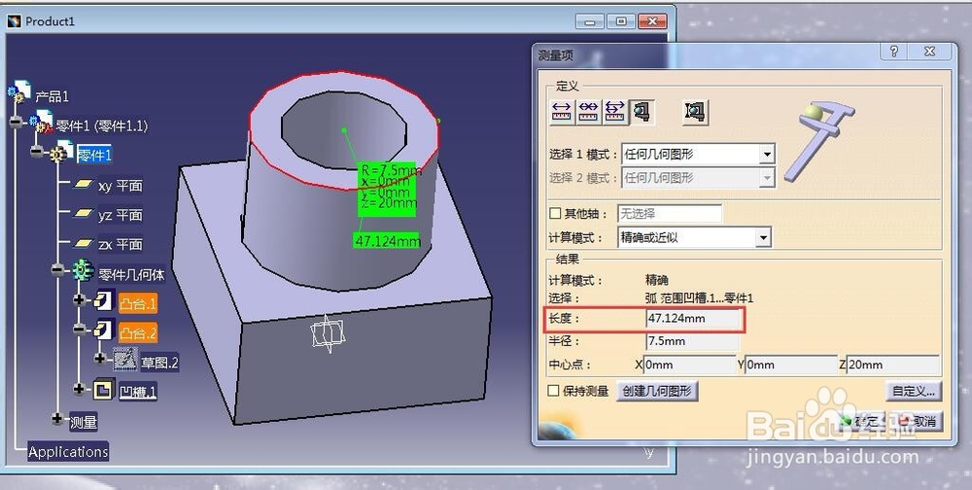This screenshot has width=972, height=490.
Task: Click the pad icon beside 凸台.2
Action: [x=103, y=330]
